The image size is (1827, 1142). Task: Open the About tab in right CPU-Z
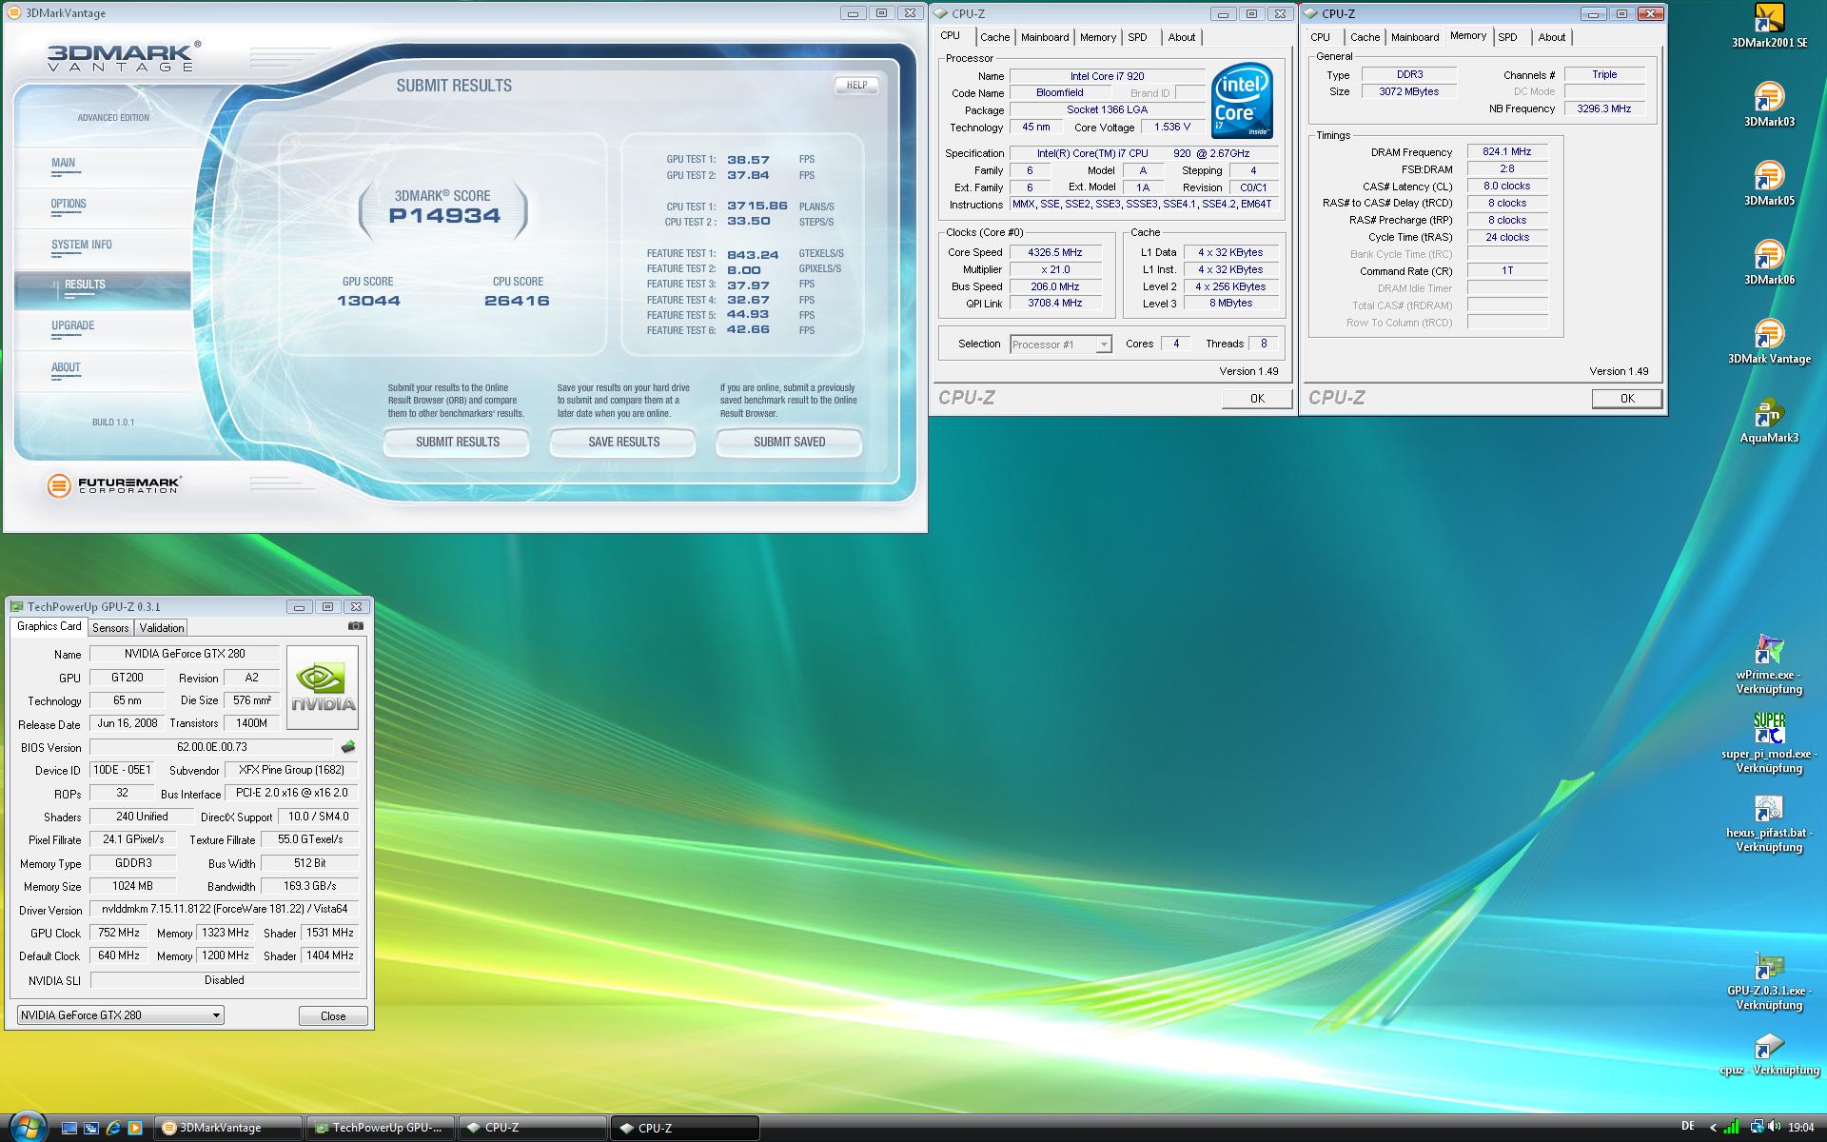click(1551, 37)
